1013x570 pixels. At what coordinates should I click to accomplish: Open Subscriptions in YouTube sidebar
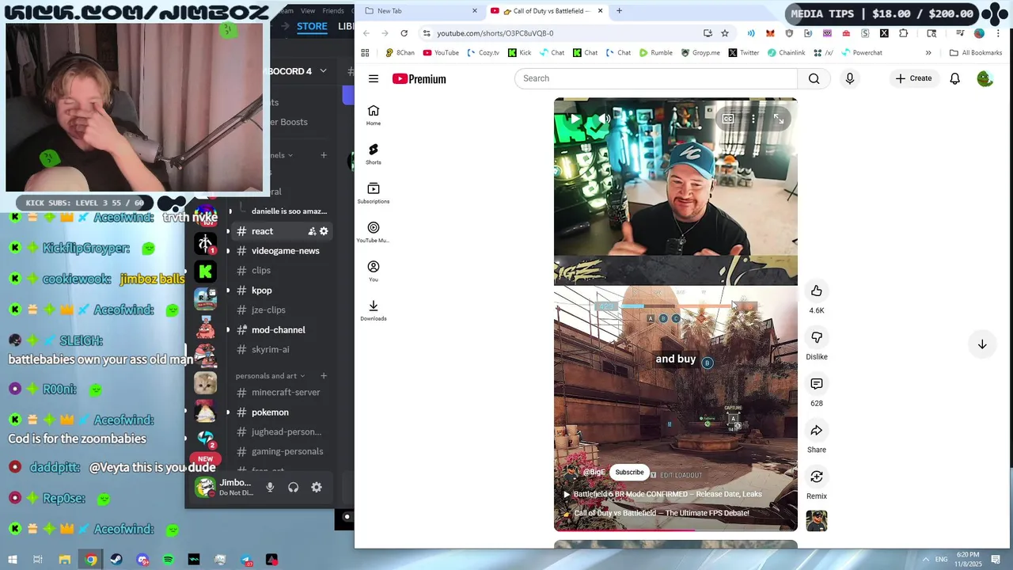click(374, 193)
